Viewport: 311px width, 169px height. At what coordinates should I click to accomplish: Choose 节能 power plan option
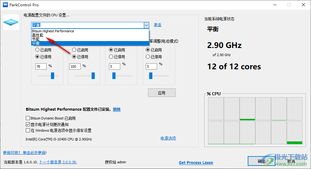point(90,39)
